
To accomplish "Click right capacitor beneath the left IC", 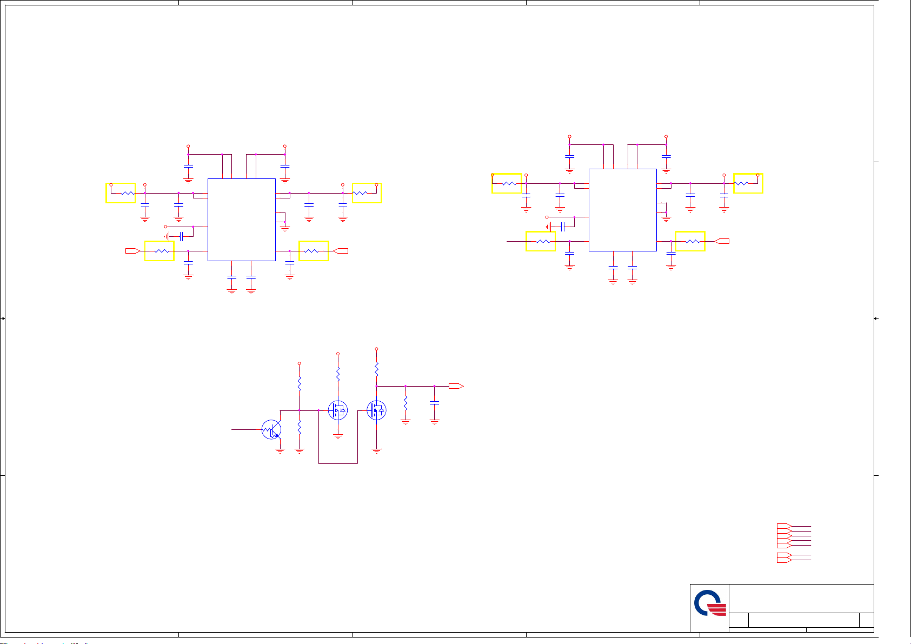I will (251, 277).
